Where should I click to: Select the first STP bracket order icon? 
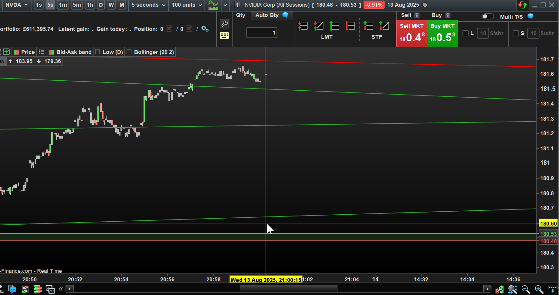(x=368, y=26)
